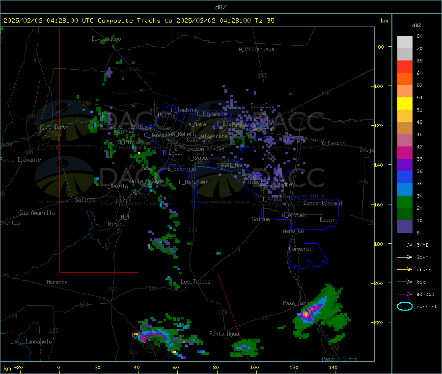Click the Aero_GA map label
This screenshot has width=442, height=374.
click(x=293, y=231)
